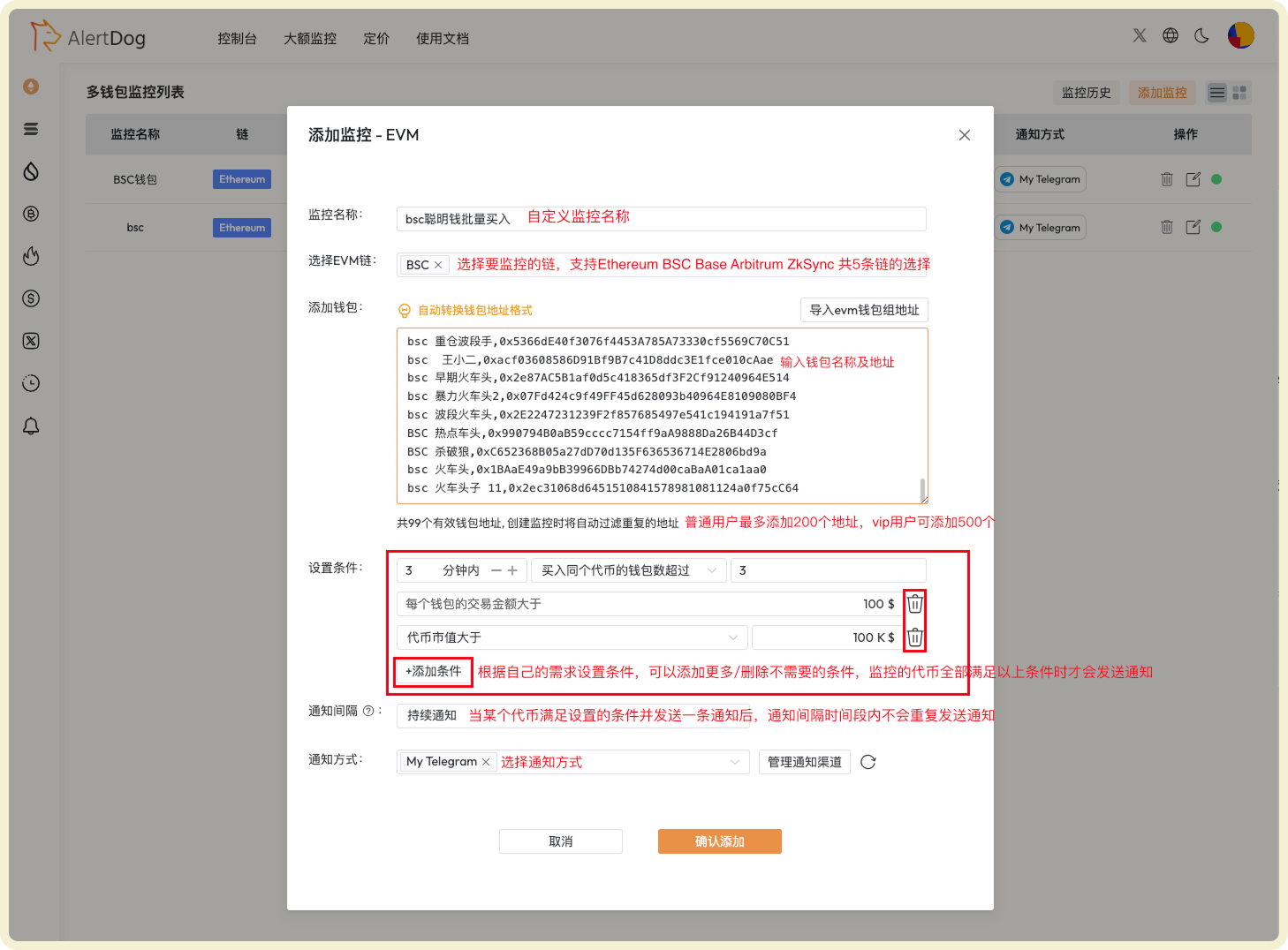
Task: Open the flame hot tokens sidebar icon
Action: [x=31, y=256]
